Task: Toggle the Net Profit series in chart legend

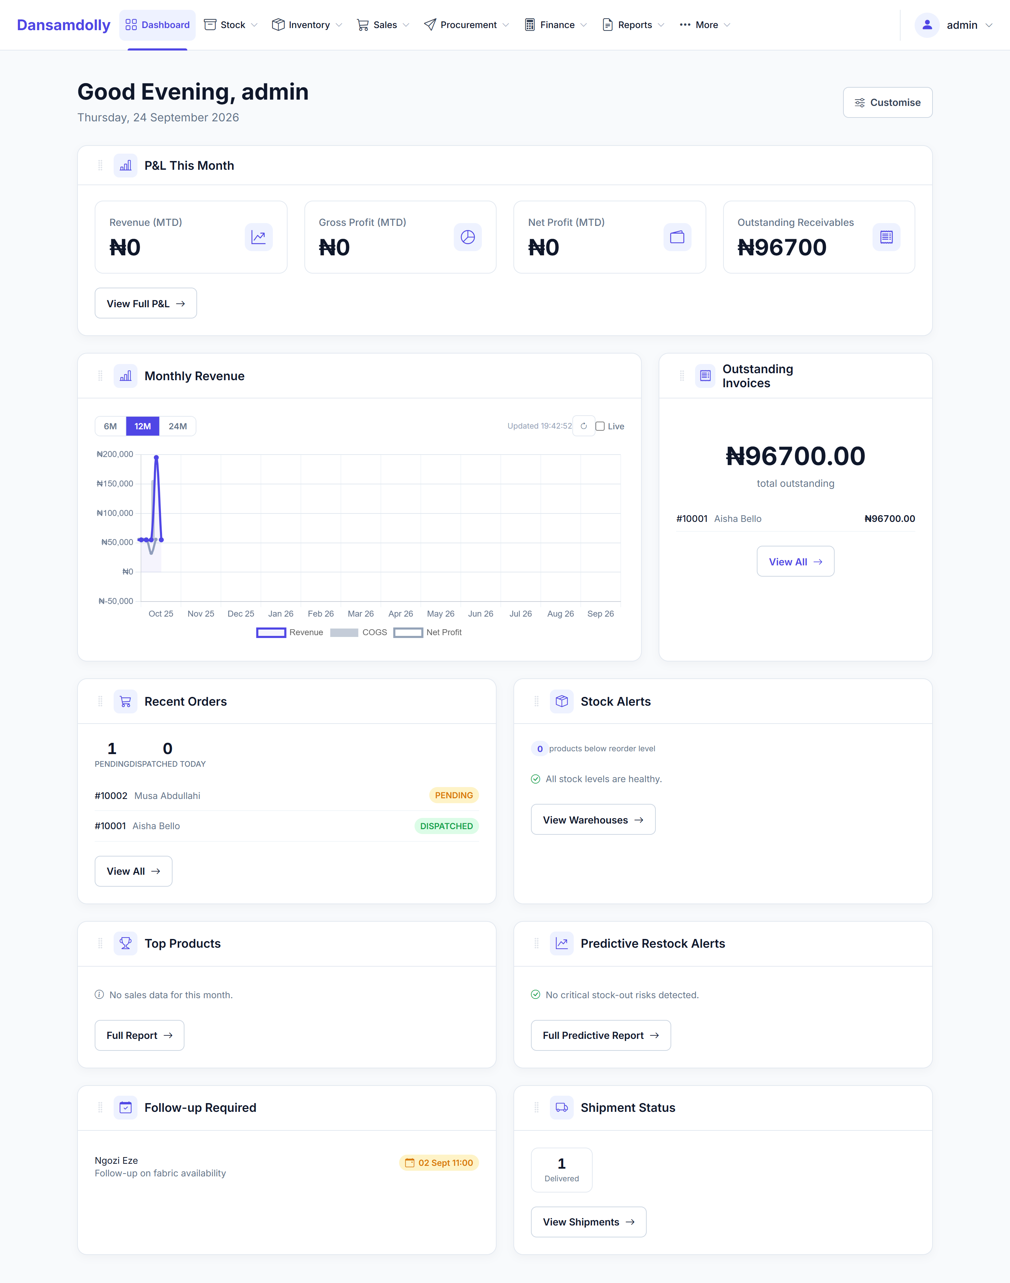Action: (x=427, y=633)
